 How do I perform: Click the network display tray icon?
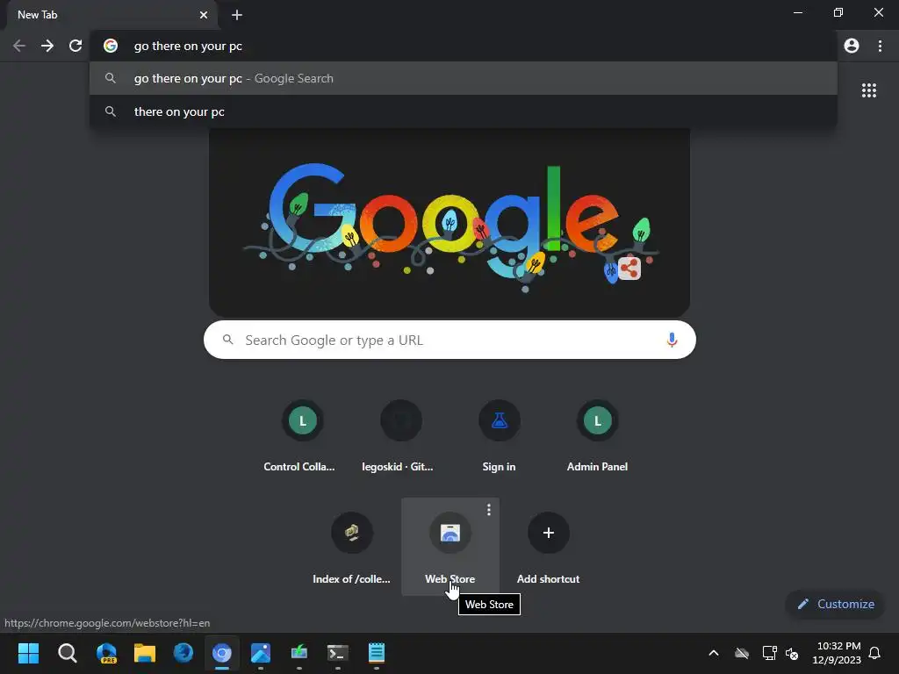click(x=769, y=653)
